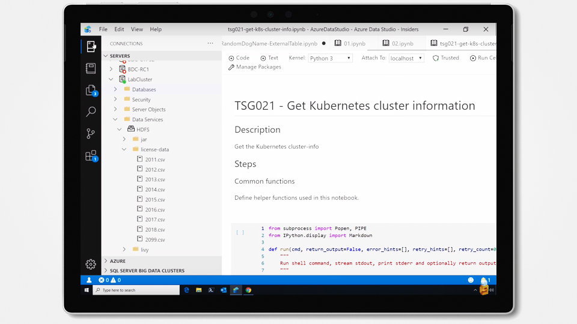Screen dimensions: 577x324
Task: Click the HDFS node icon
Action: (x=131, y=129)
